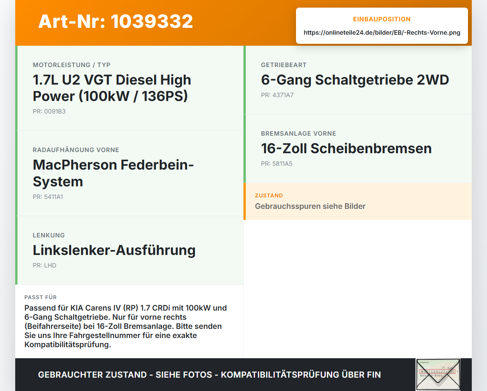This screenshot has width=487, height=391.
Task: Select Linkslenker-Ausführung text
Action: (114, 250)
